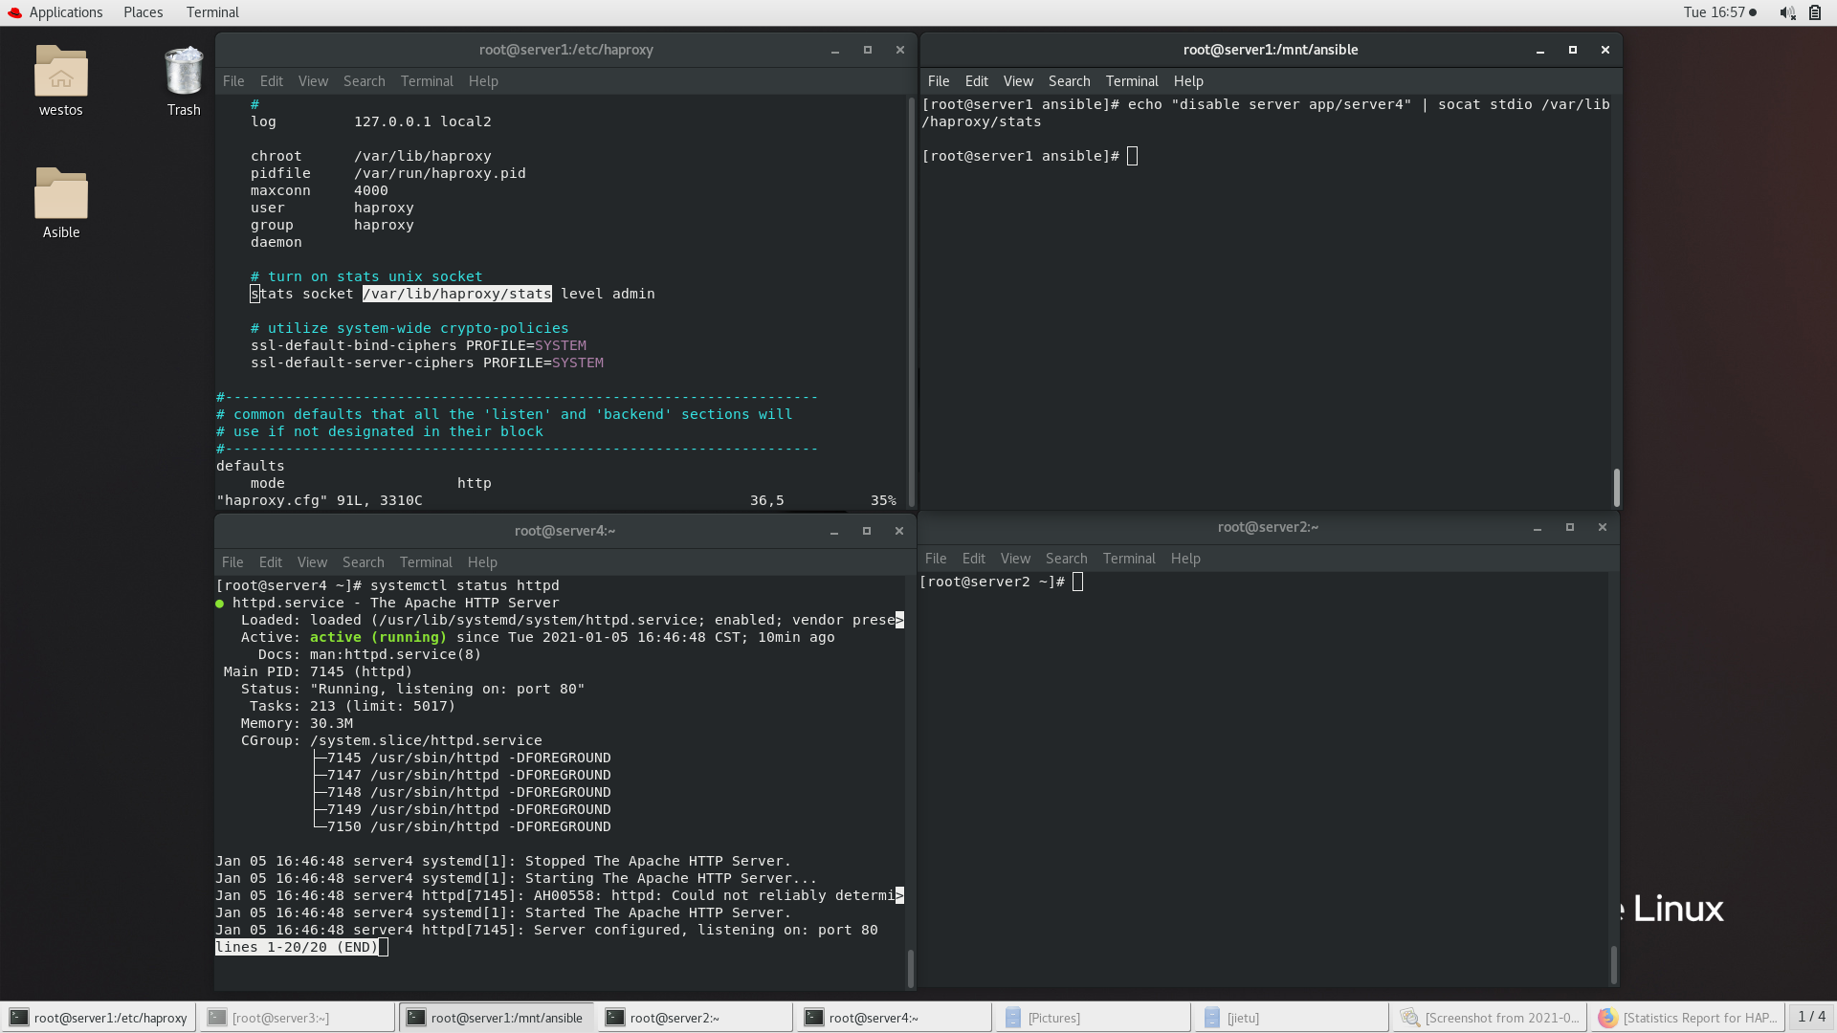The width and height of the screenshot is (1837, 1033).
Task: Click workspace switcher showing 1 / 4
Action: click(1811, 1017)
